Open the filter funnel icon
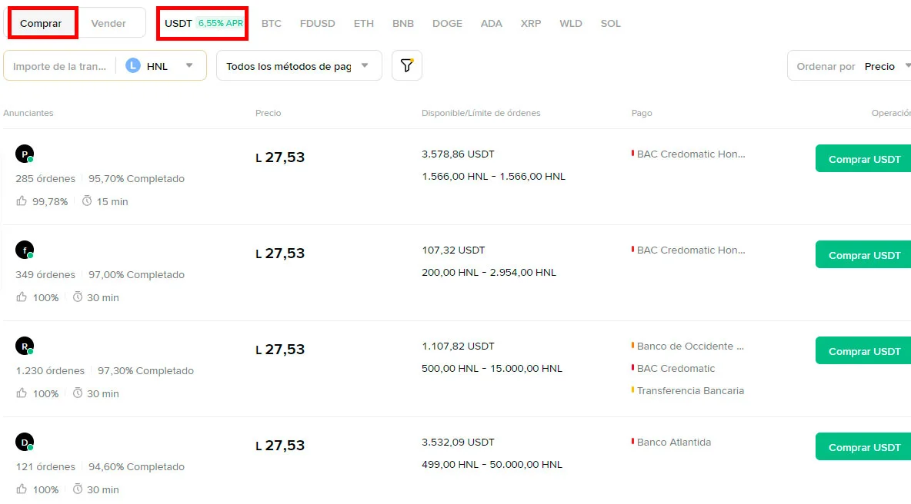 coord(407,65)
